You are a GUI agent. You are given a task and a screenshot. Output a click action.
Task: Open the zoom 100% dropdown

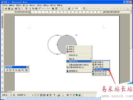pyautogui.click(x=81, y=8)
